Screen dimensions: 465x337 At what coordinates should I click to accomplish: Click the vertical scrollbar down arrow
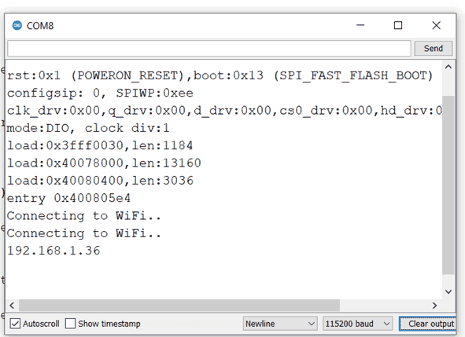coord(448,291)
